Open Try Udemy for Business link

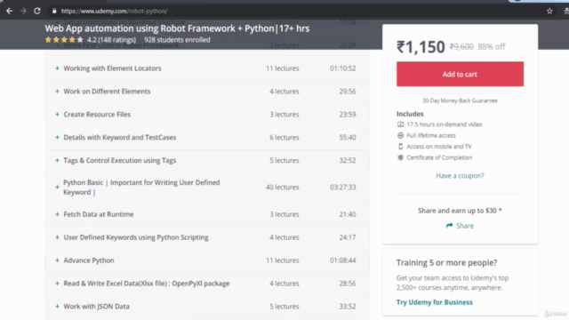coord(435,302)
